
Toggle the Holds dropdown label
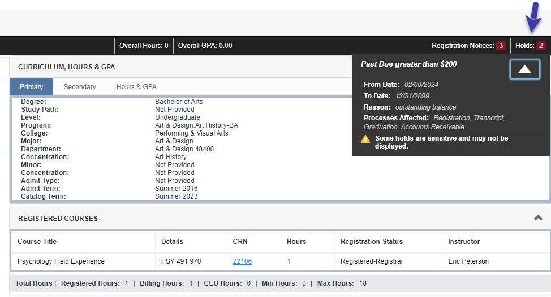524,46
